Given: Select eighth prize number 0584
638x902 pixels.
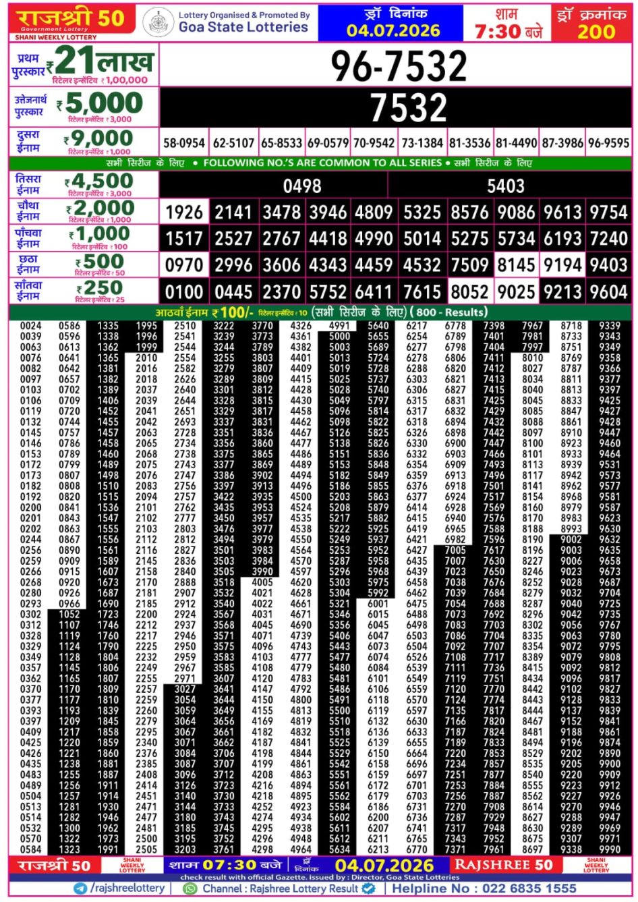Looking at the screenshot, I should (30, 849).
